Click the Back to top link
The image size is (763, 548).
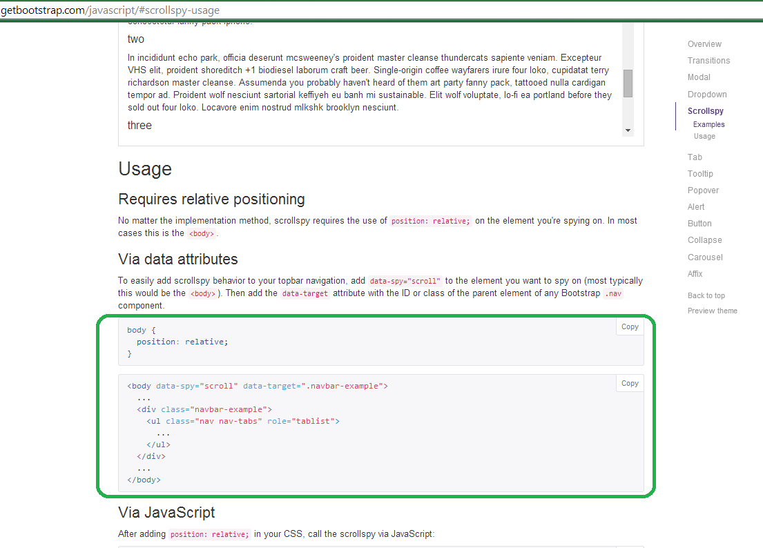click(706, 295)
